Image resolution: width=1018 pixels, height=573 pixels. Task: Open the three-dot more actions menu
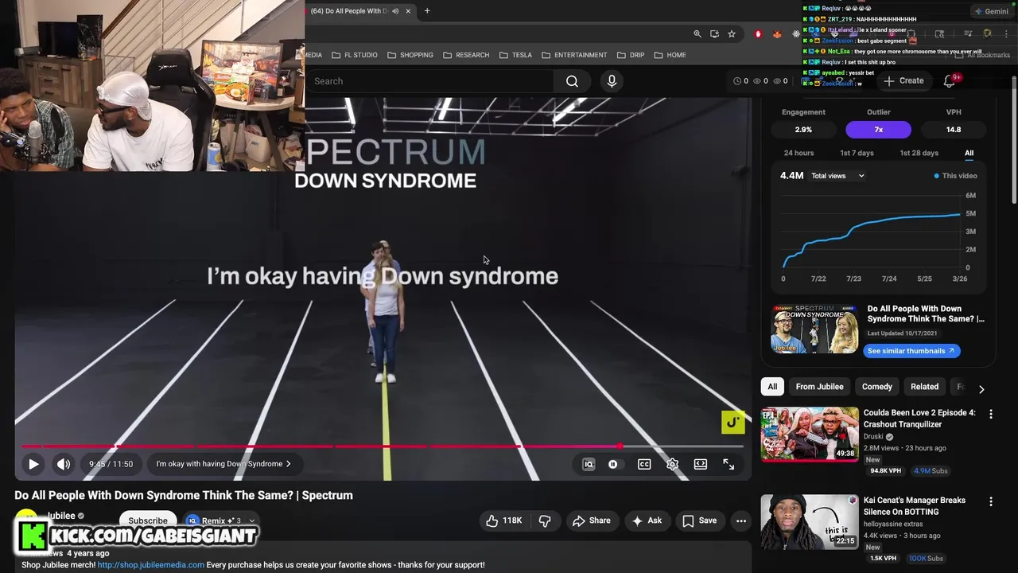741,520
